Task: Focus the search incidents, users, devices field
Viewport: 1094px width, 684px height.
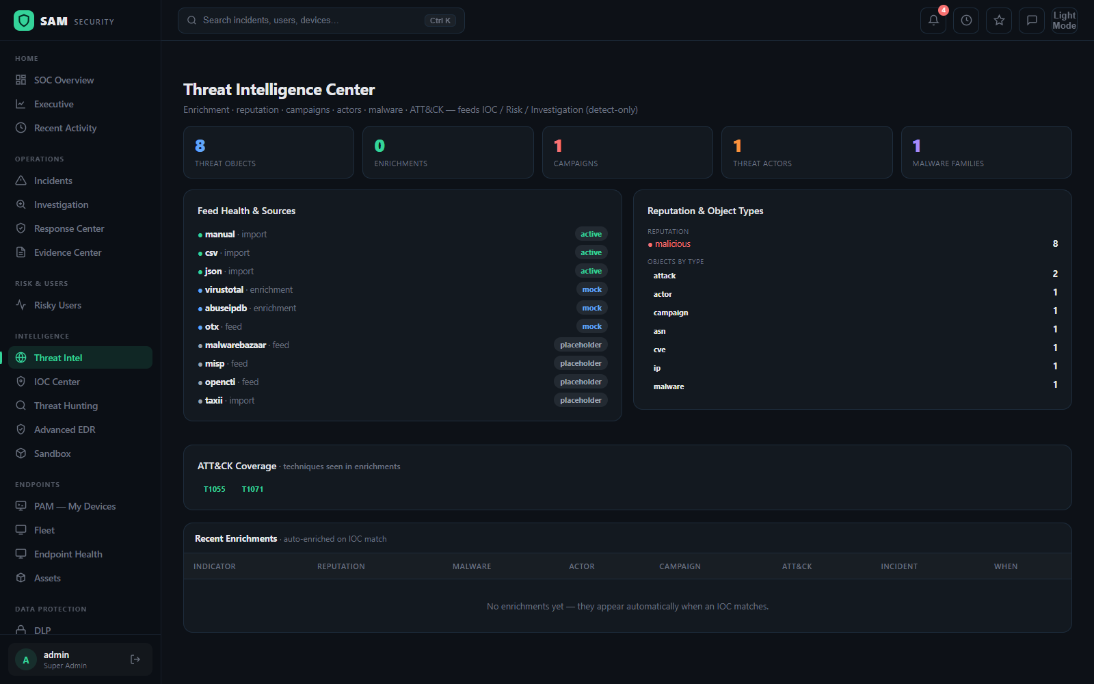Action: tap(321, 21)
